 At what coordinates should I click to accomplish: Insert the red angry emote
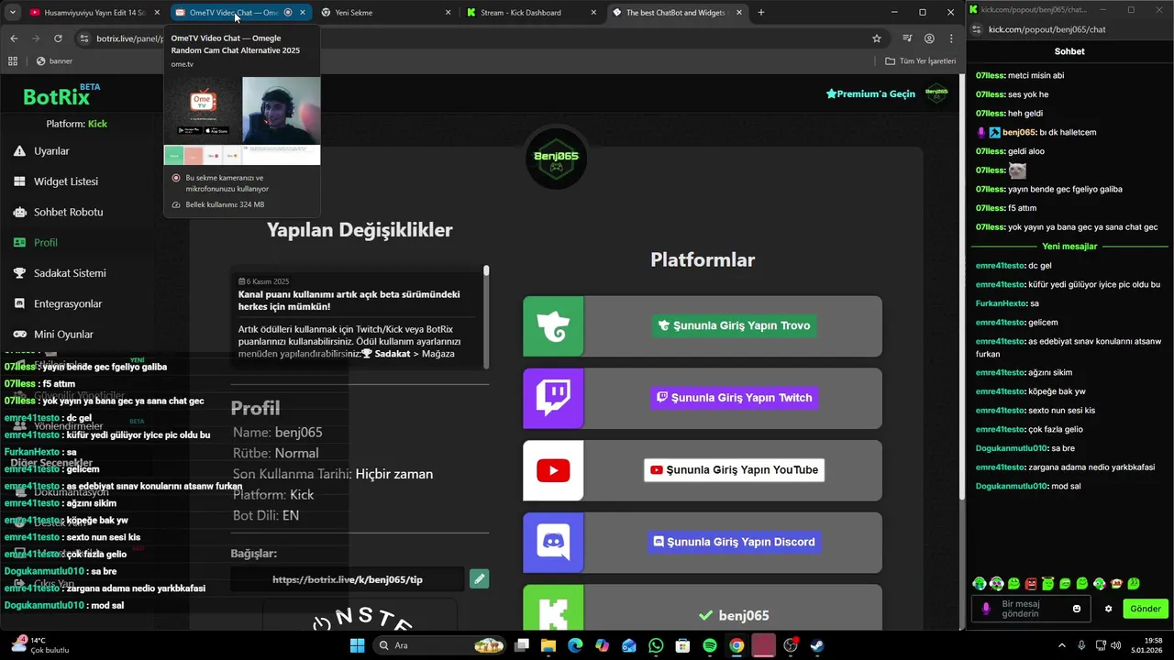(1031, 583)
